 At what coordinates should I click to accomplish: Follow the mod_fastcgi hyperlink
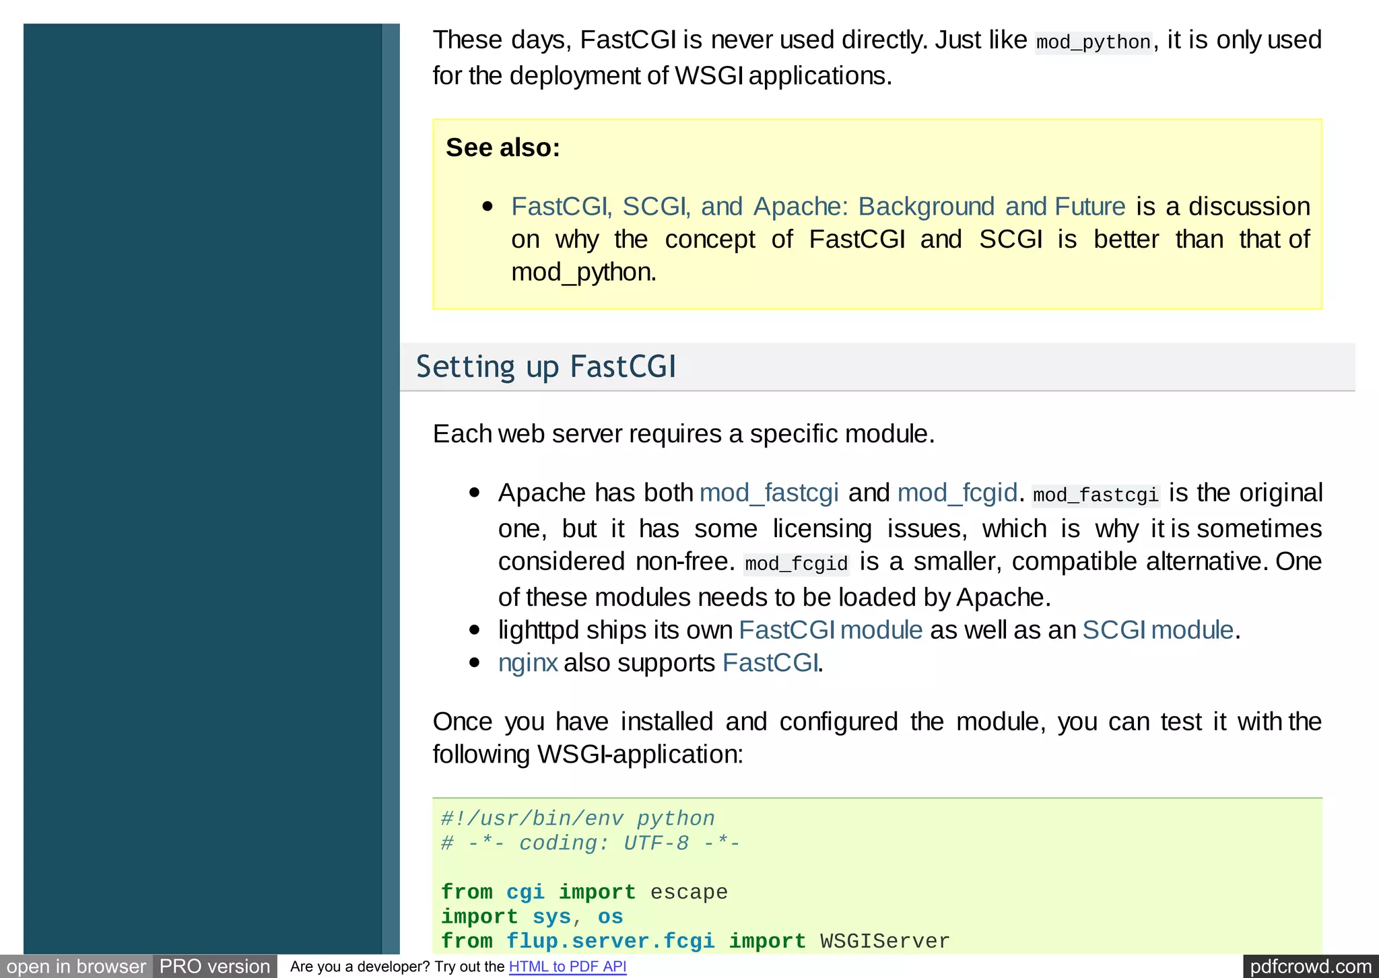point(769,493)
